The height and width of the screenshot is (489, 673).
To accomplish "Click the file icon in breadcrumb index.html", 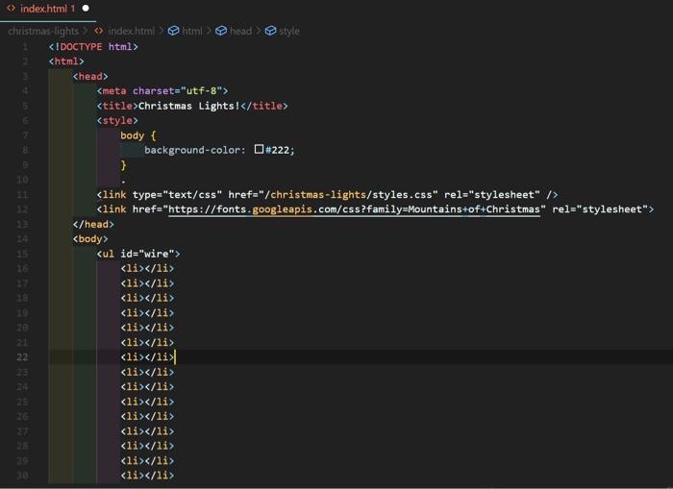I will [x=99, y=31].
